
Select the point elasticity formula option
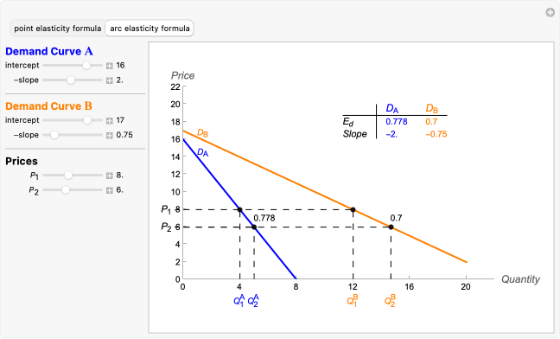(58, 29)
